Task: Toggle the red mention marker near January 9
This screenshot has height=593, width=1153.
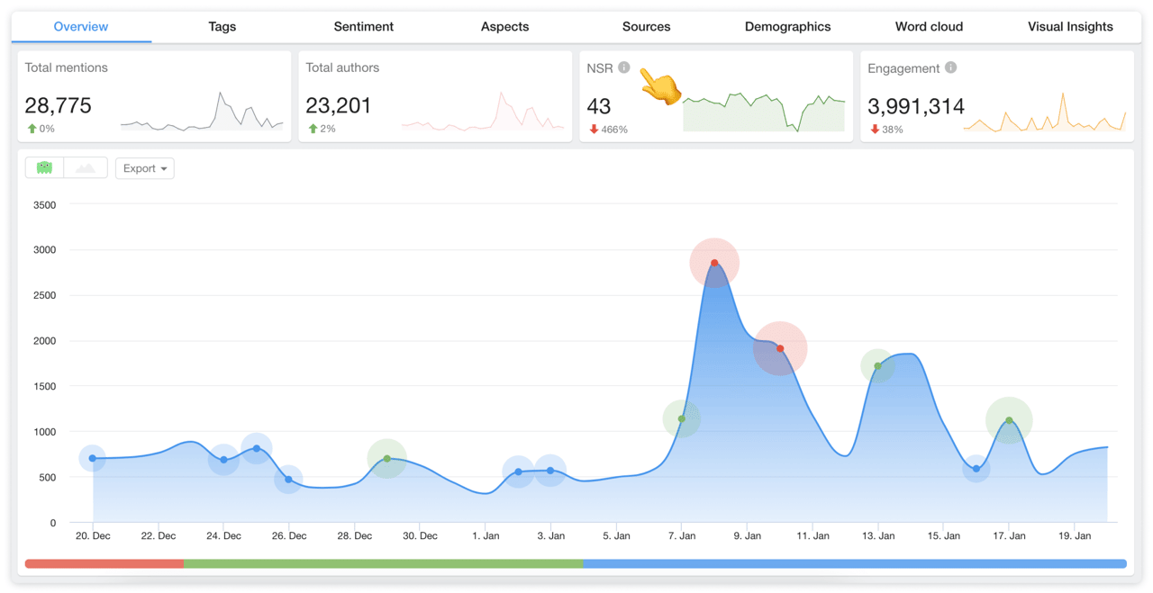Action: pyautogui.click(x=778, y=347)
